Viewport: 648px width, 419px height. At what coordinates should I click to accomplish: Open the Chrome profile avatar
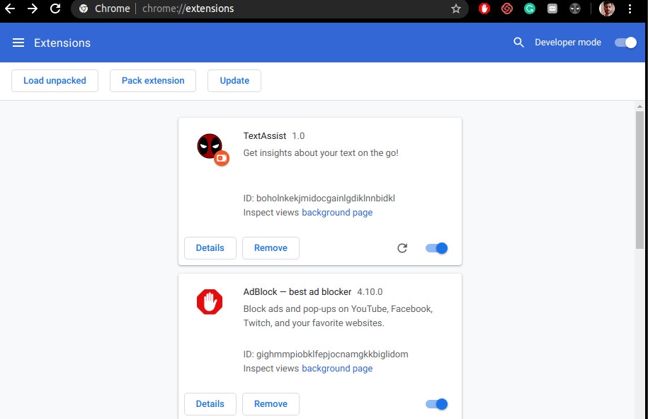tap(607, 9)
